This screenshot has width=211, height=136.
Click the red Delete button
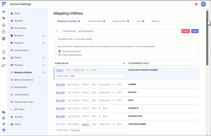point(185,31)
